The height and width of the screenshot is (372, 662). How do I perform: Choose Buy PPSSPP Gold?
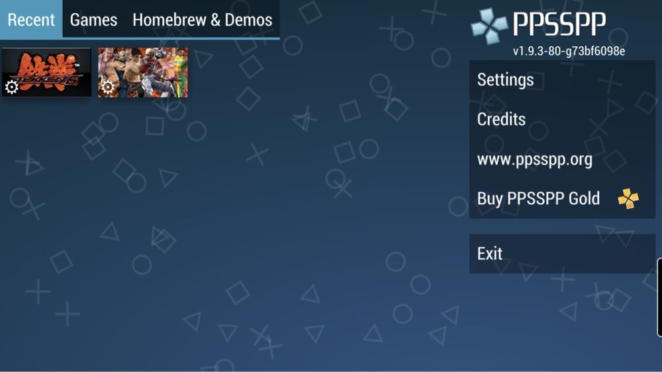(562, 198)
